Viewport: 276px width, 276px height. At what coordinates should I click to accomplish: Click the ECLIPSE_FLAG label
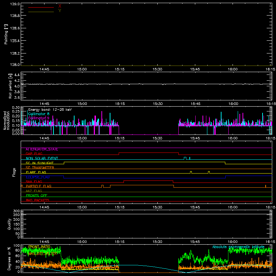coord(38,177)
